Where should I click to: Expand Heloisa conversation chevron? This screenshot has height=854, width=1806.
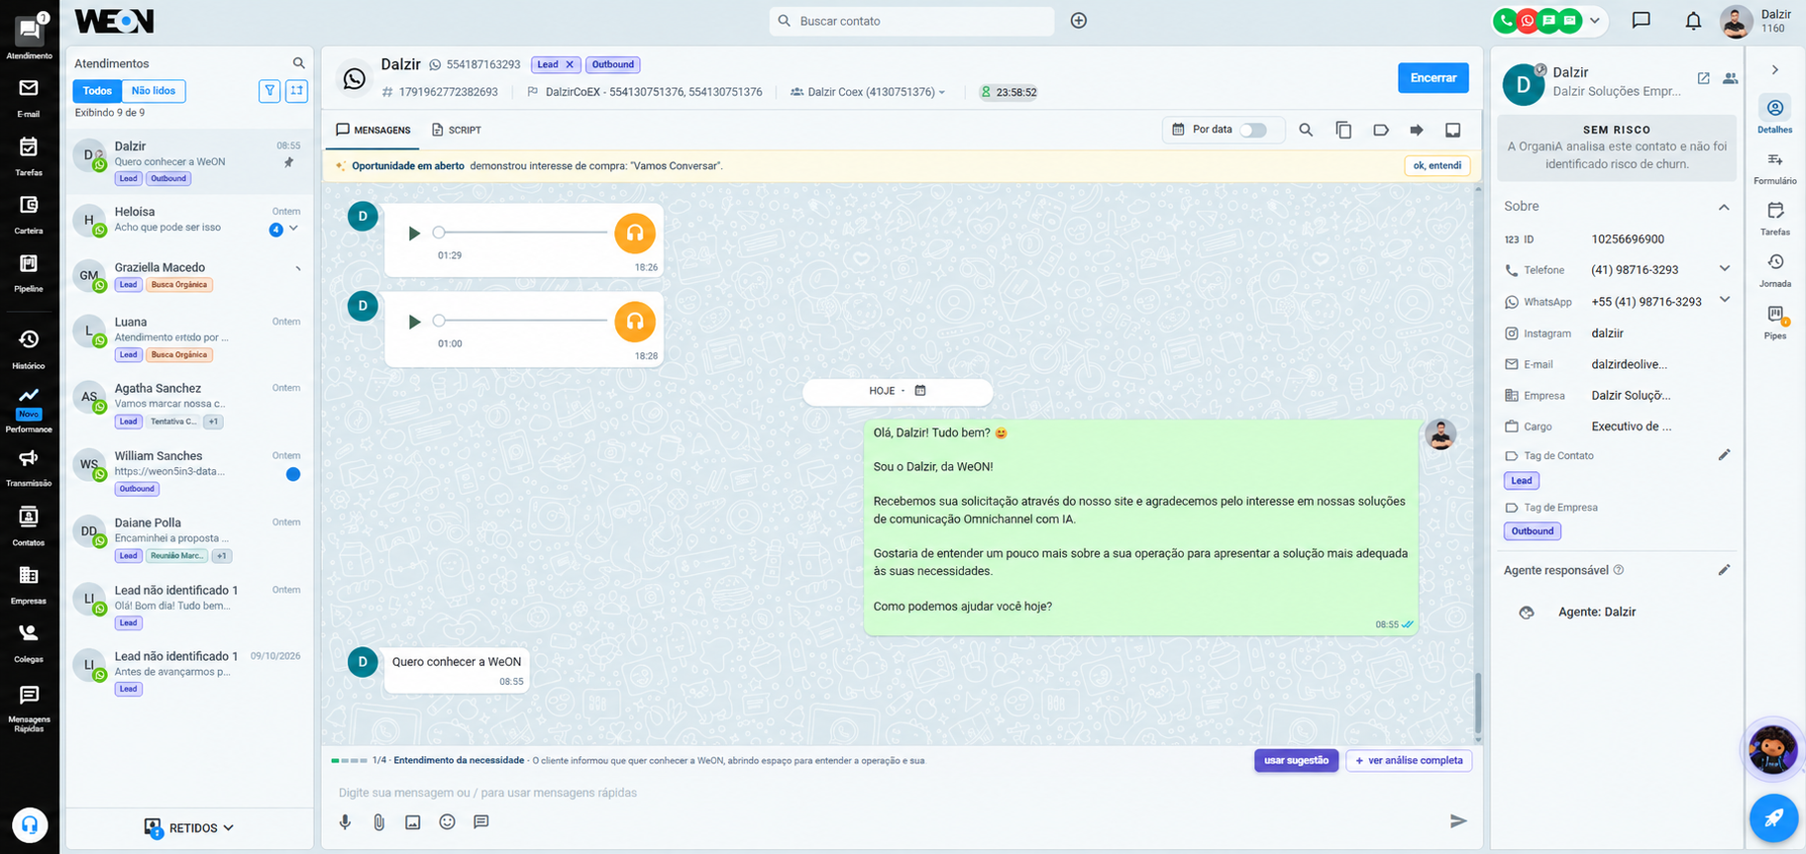pos(294,229)
